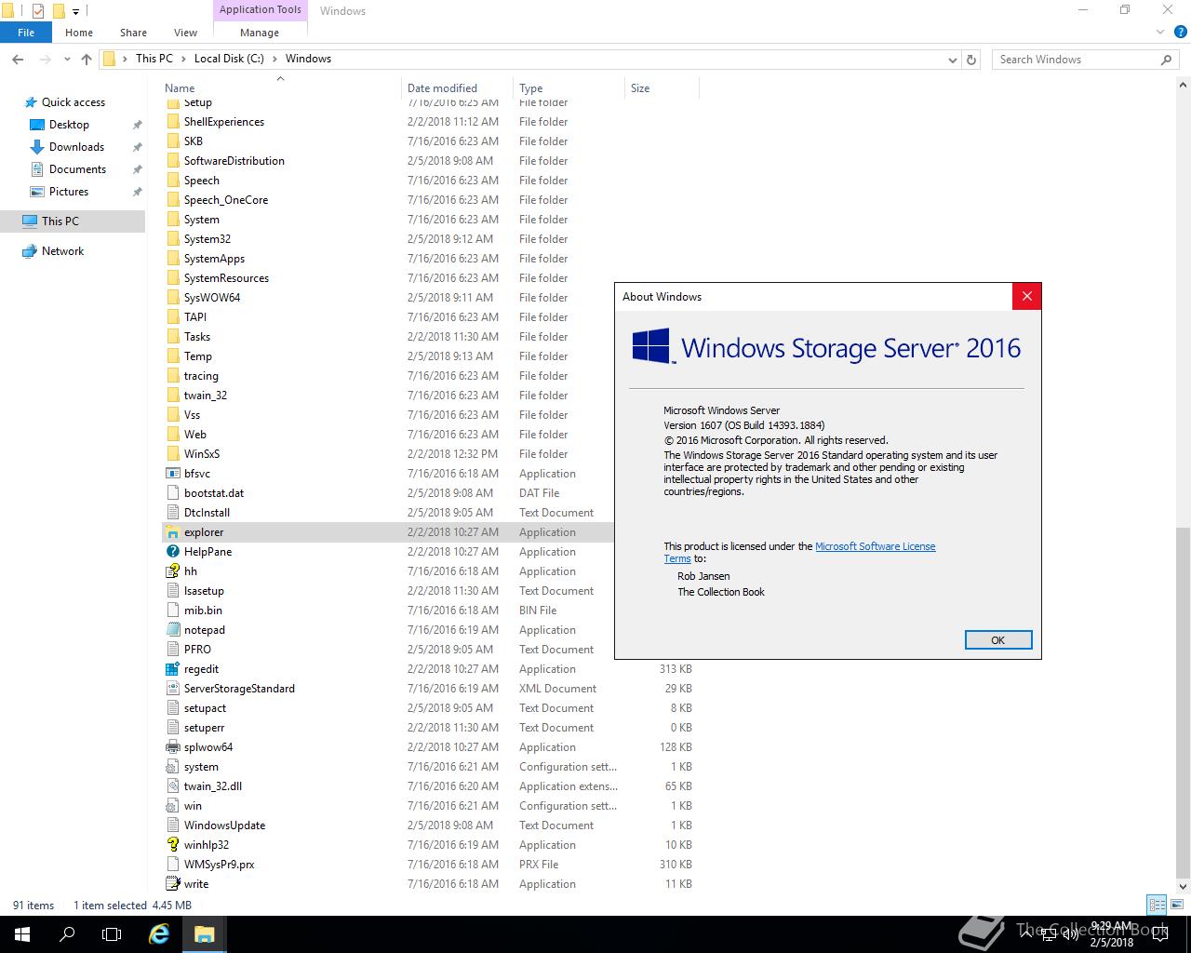
Task: Click the splwow64 printer icon
Action: pos(172,747)
